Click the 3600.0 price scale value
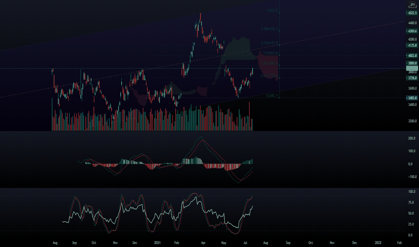The height and width of the screenshot is (247, 419). click(x=412, y=88)
